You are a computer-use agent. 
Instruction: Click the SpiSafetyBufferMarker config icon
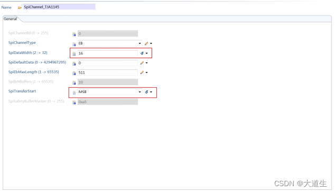pyautogui.click(x=74, y=103)
